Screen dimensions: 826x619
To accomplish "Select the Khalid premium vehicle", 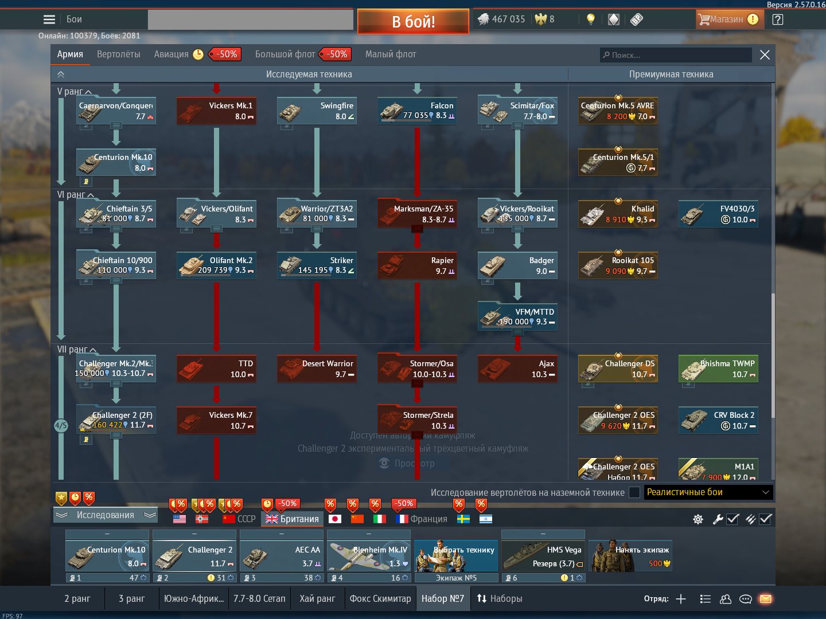I will pyautogui.click(x=618, y=214).
